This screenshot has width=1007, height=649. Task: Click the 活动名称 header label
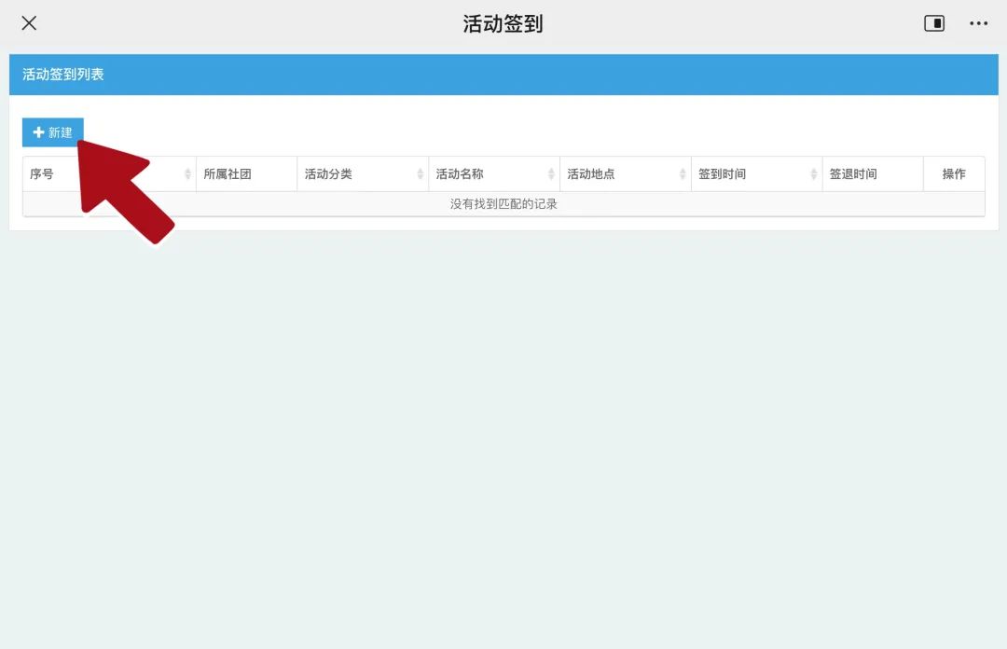tap(460, 174)
